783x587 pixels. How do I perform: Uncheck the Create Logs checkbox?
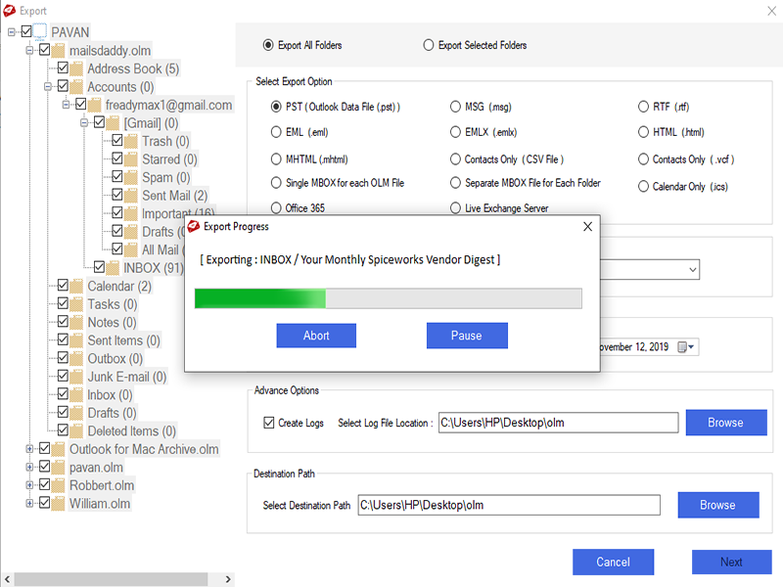[267, 423]
